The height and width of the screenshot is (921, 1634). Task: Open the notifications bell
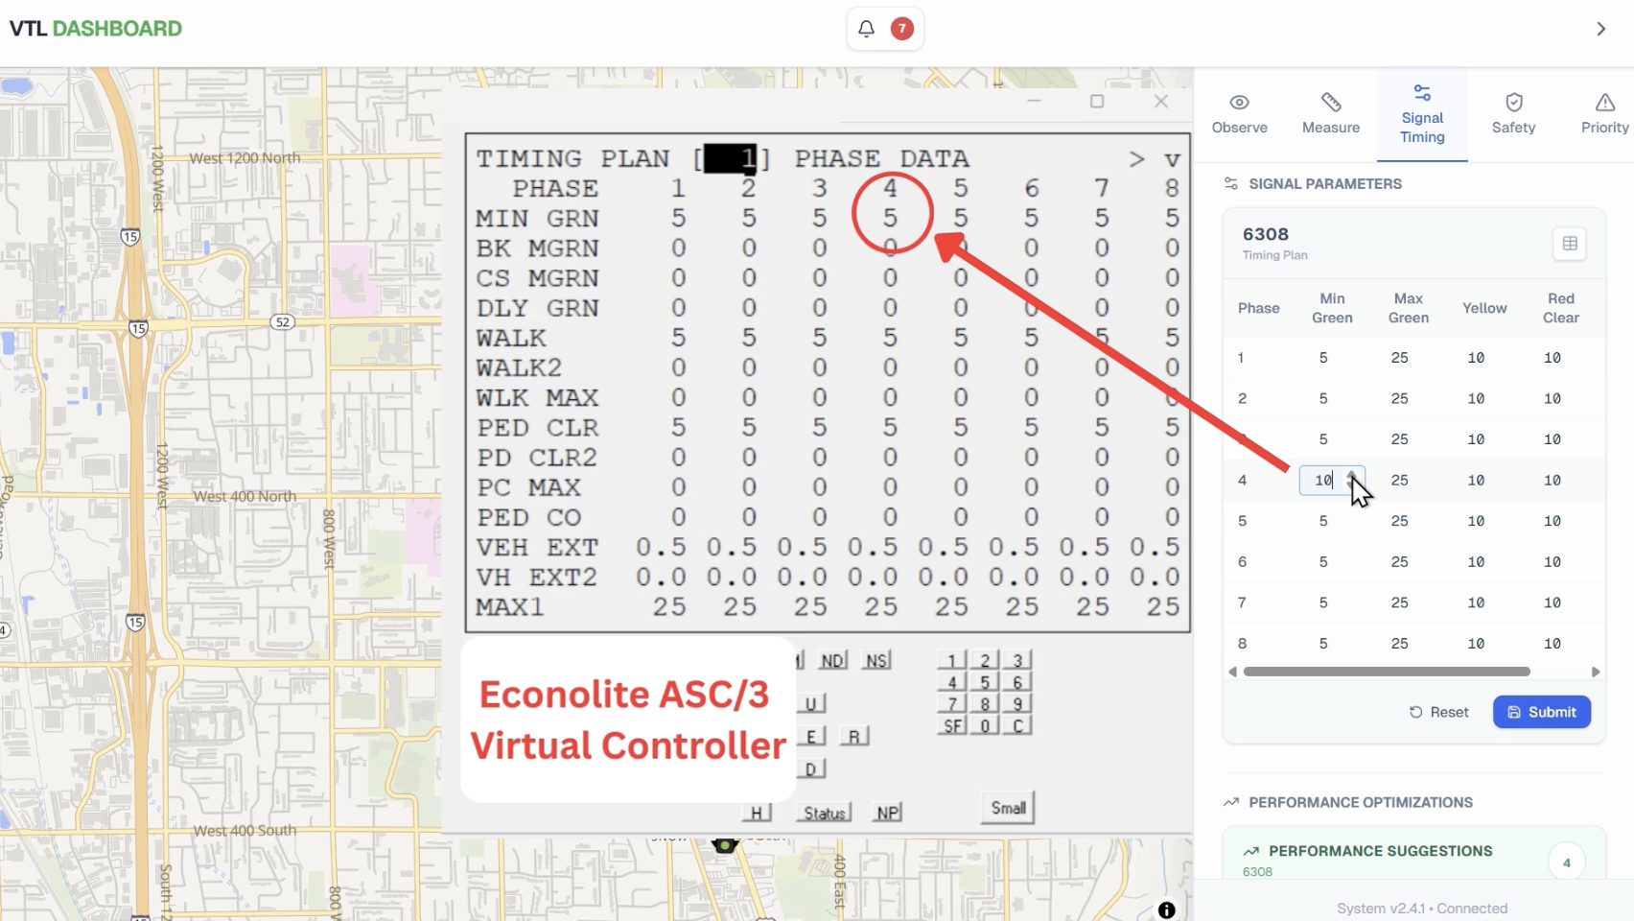point(866,29)
